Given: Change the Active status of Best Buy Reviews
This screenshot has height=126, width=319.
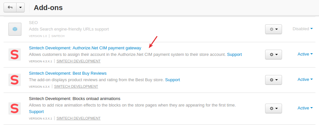Looking at the screenshot, I should 305,79.
